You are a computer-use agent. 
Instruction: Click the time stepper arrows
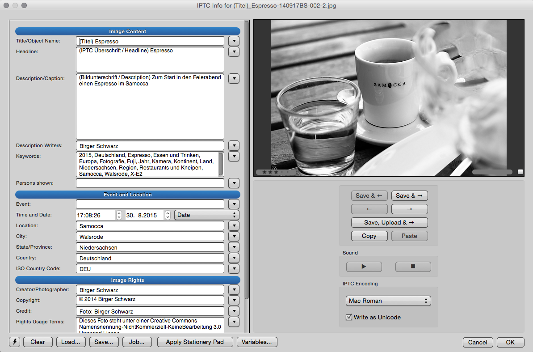click(x=119, y=215)
